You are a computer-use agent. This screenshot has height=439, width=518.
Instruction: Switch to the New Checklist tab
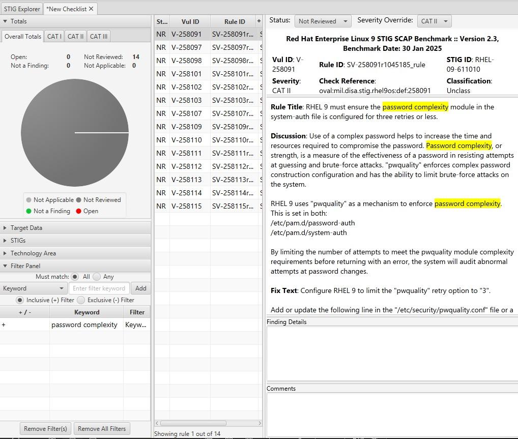(67, 9)
